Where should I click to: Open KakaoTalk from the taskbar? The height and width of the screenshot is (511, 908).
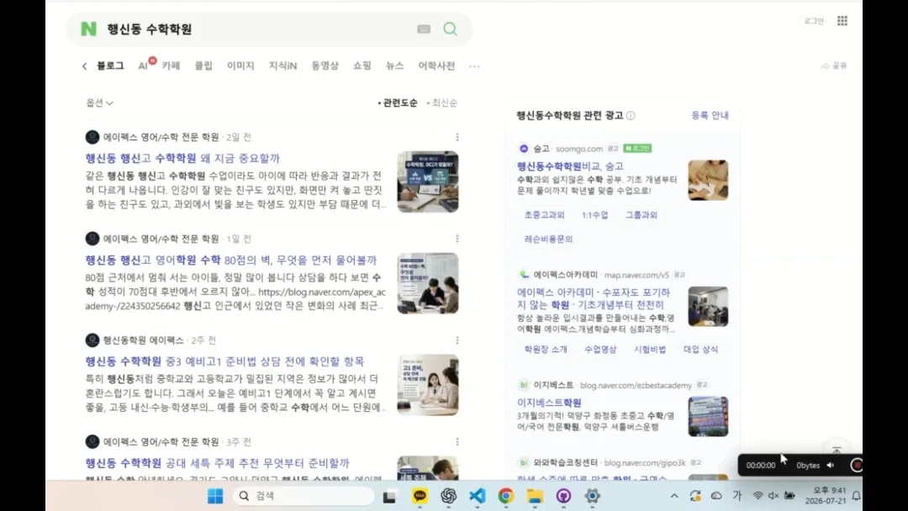tap(420, 496)
